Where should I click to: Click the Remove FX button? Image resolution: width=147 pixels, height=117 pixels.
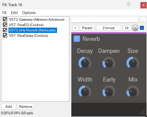coord(26,107)
